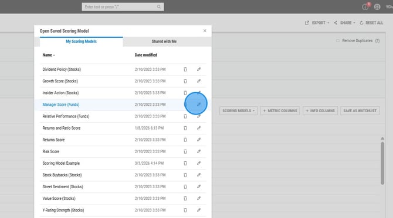Open Insider Action (Stocks) model
Screen dimensions: 393x218
click(60, 93)
